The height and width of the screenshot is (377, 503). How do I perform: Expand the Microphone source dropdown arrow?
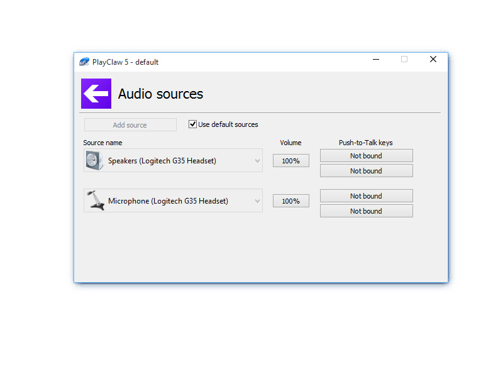click(257, 201)
